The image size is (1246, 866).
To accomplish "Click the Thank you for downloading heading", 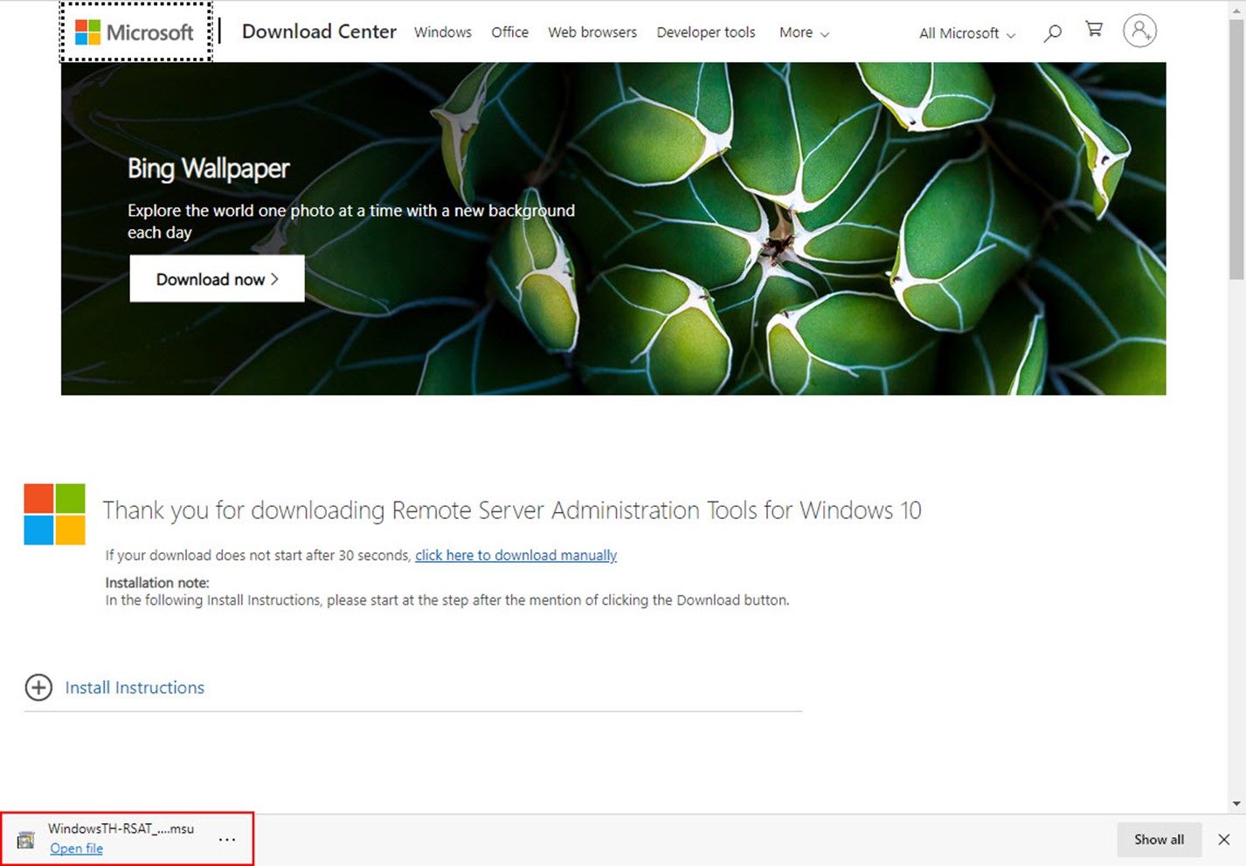I will pyautogui.click(x=512, y=510).
